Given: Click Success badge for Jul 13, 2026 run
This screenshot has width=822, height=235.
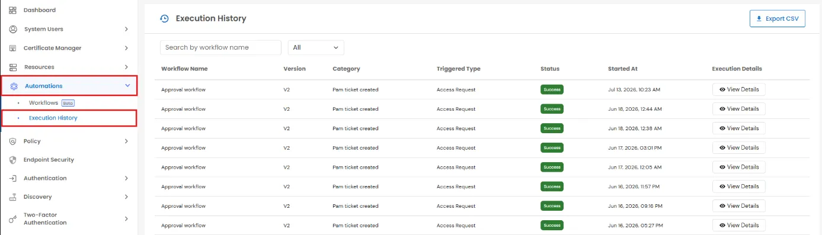Looking at the screenshot, I should pyautogui.click(x=552, y=89).
